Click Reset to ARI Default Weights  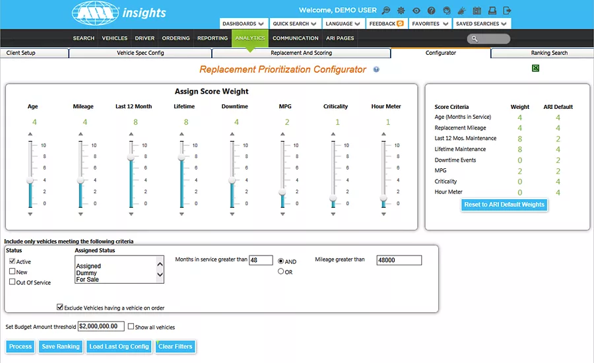(504, 205)
